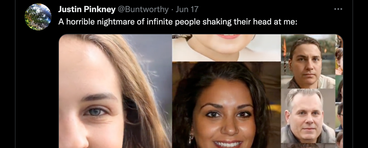Click the earring on the smiling woman
Viewport: 368px width, 148px height.
pyautogui.click(x=191, y=138)
